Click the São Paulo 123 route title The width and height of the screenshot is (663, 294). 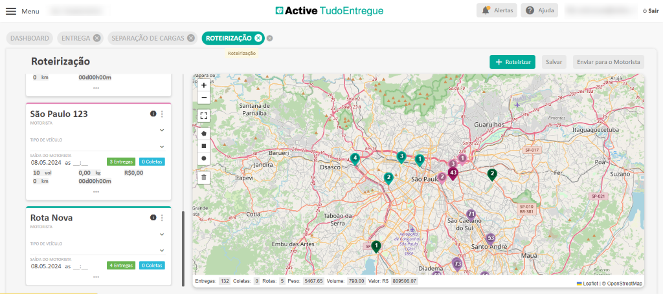click(59, 114)
